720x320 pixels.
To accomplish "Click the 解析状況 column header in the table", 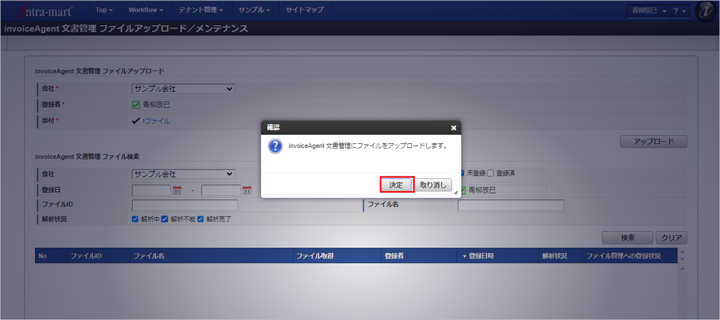I will pos(560,256).
